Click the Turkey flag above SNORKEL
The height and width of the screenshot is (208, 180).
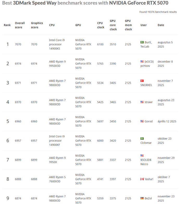point(142,81)
